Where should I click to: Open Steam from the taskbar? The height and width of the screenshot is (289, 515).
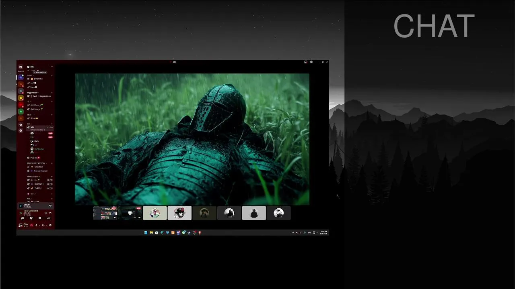pos(189,232)
